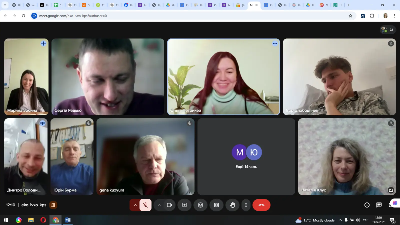Screen dimensions: 400x225
Task: Click the address bar showing meet.google.com URL
Action: click(x=192, y=16)
